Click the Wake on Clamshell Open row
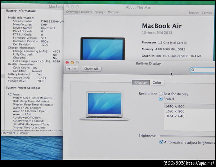 (30, 111)
